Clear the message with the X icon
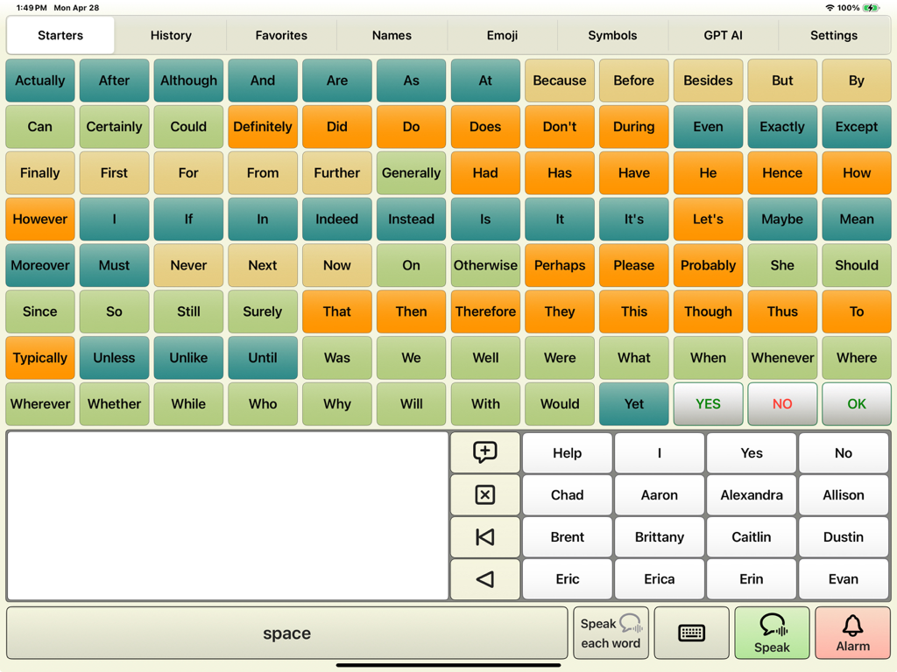897x672 pixels. [484, 494]
